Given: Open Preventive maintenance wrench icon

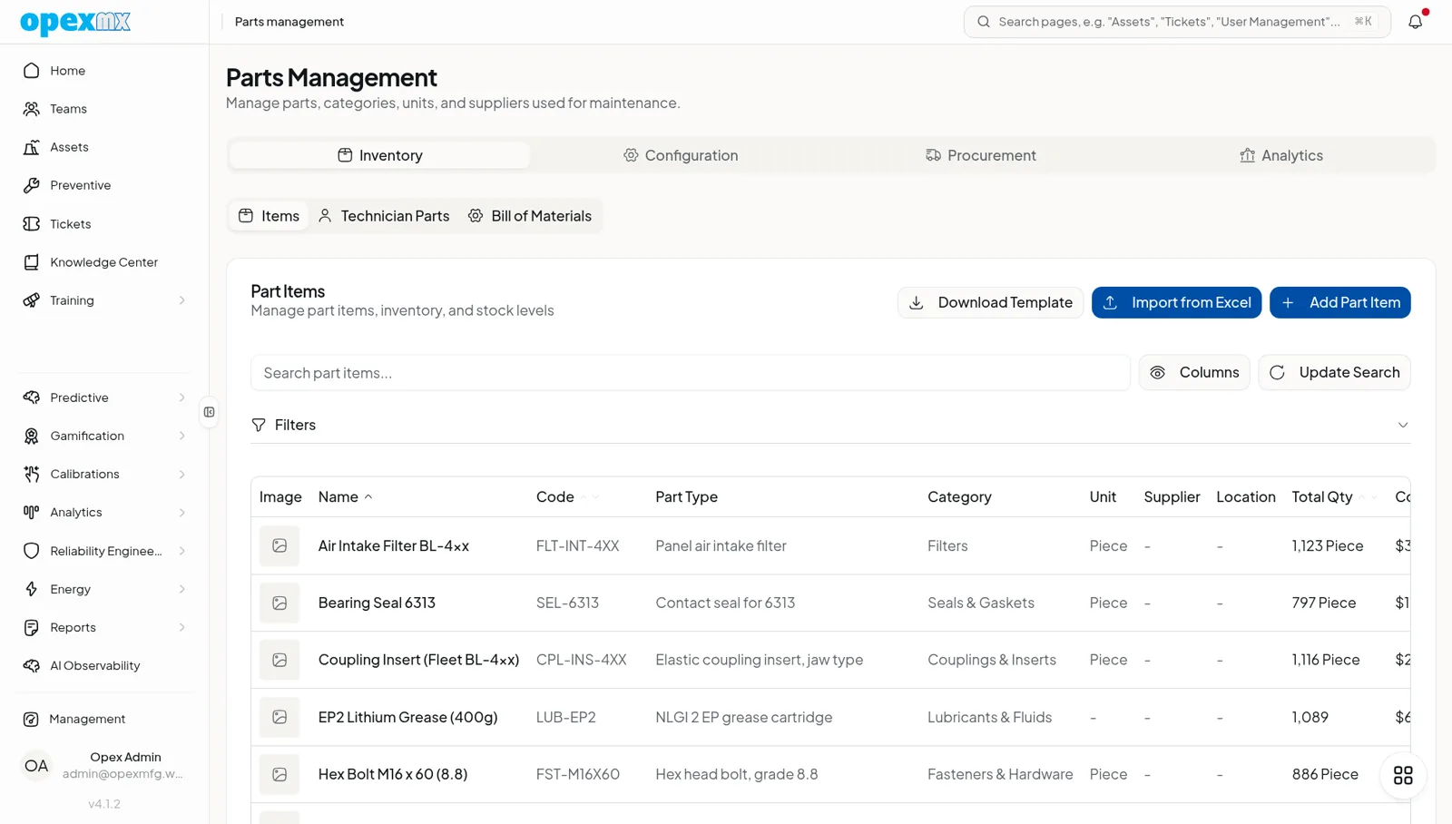Looking at the screenshot, I should 32,185.
